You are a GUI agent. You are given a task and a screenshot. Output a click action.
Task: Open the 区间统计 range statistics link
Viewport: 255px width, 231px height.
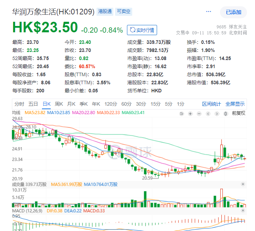[x=211, y=104]
